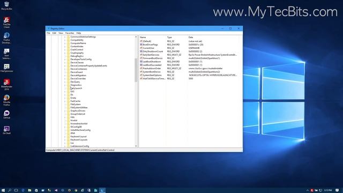343x193 pixels.
Task: Select the Diagnostics key
Action: coord(76,85)
